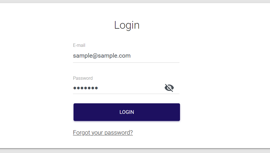This screenshot has width=270, height=153.
Task: Submit the form via the dark purple button
Action: pos(127,112)
